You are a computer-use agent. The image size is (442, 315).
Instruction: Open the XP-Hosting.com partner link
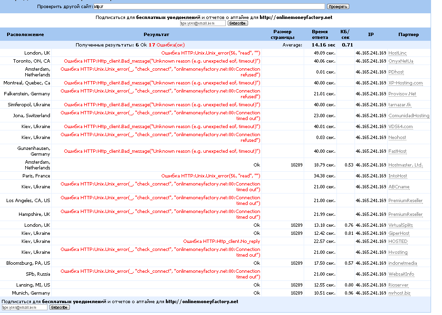tap(405, 83)
